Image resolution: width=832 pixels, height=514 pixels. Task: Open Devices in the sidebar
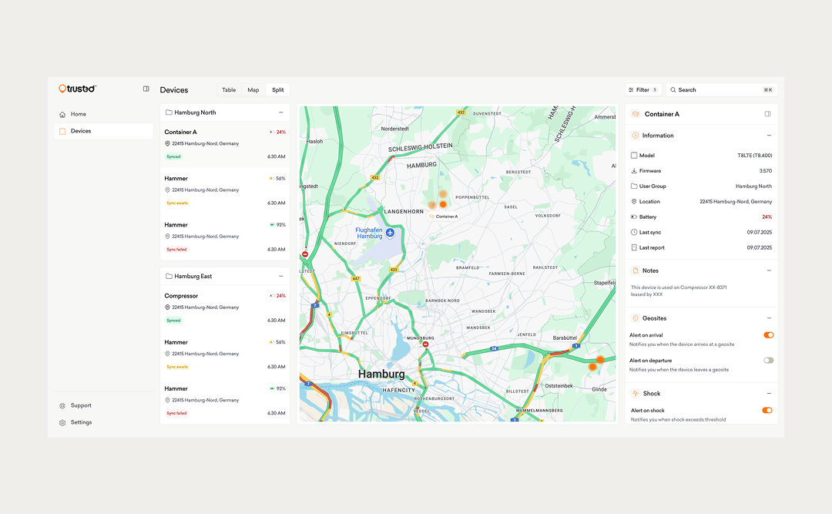click(x=103, y=131)
